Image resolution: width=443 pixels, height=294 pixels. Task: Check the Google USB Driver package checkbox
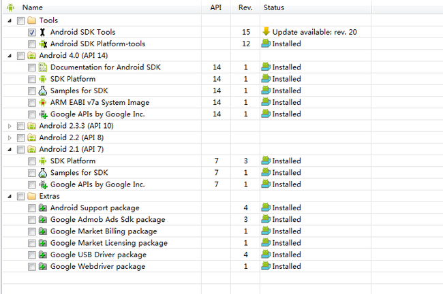(32, 255)
